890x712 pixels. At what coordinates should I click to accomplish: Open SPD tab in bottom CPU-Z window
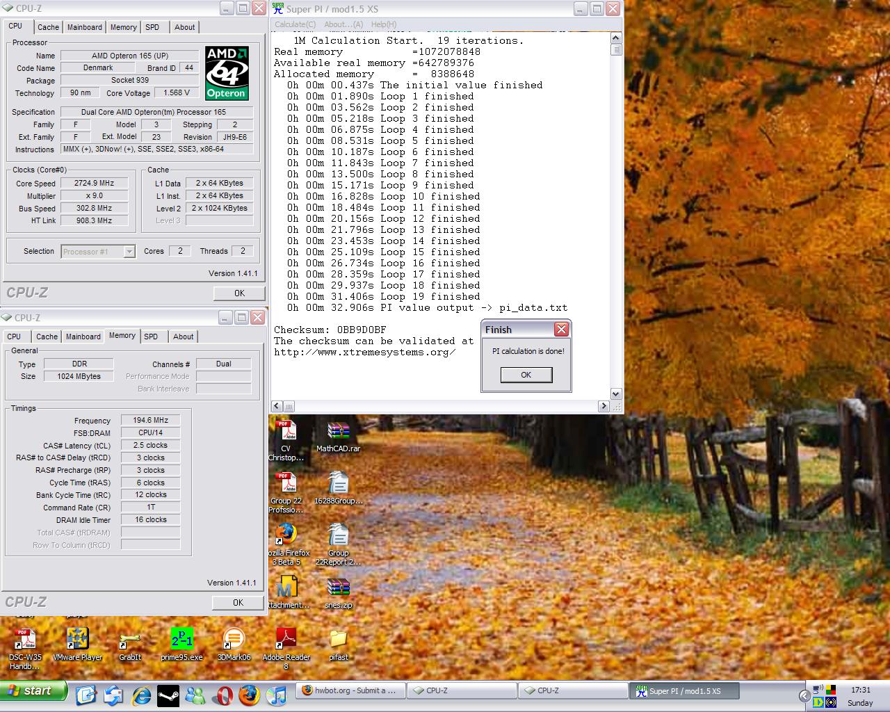[x=151, y=337]
